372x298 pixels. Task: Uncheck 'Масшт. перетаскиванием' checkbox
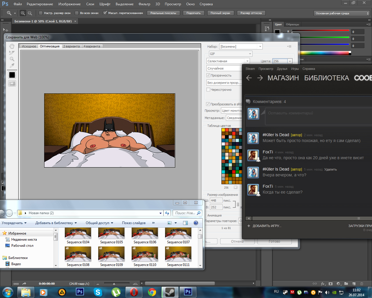[x=105, y=13]
